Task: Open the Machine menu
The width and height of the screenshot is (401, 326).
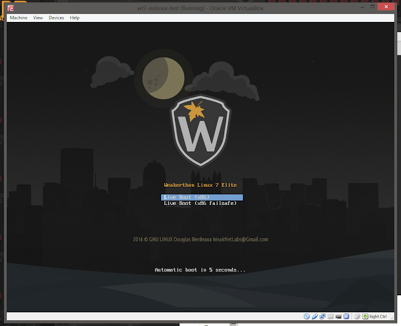Action: pos(18,18)
